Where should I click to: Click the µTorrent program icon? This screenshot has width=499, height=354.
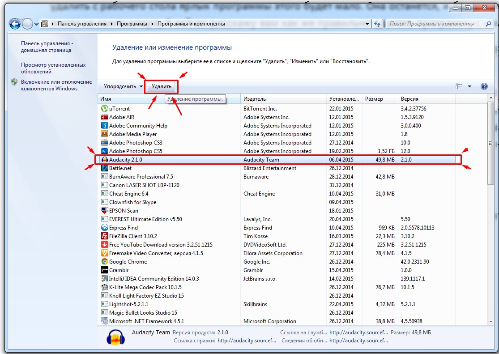point(104,109)
